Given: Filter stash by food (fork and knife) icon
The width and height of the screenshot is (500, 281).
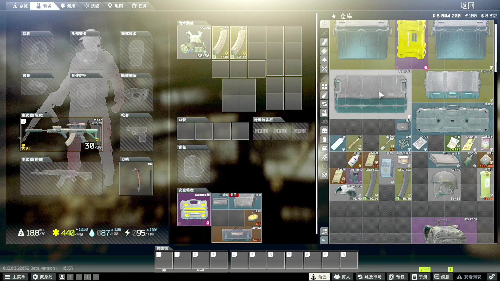Looking at the screenshot, I should tap(324, 69).
